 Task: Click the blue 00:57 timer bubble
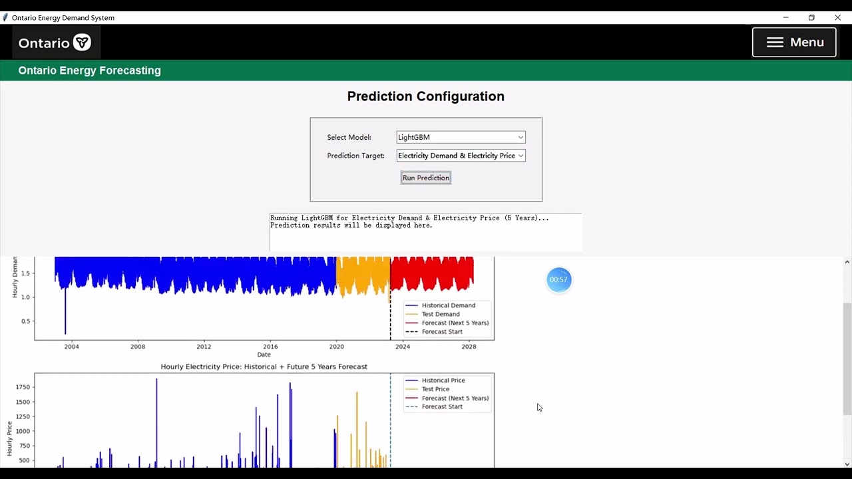pyautogui.click(x=558, y=279)
